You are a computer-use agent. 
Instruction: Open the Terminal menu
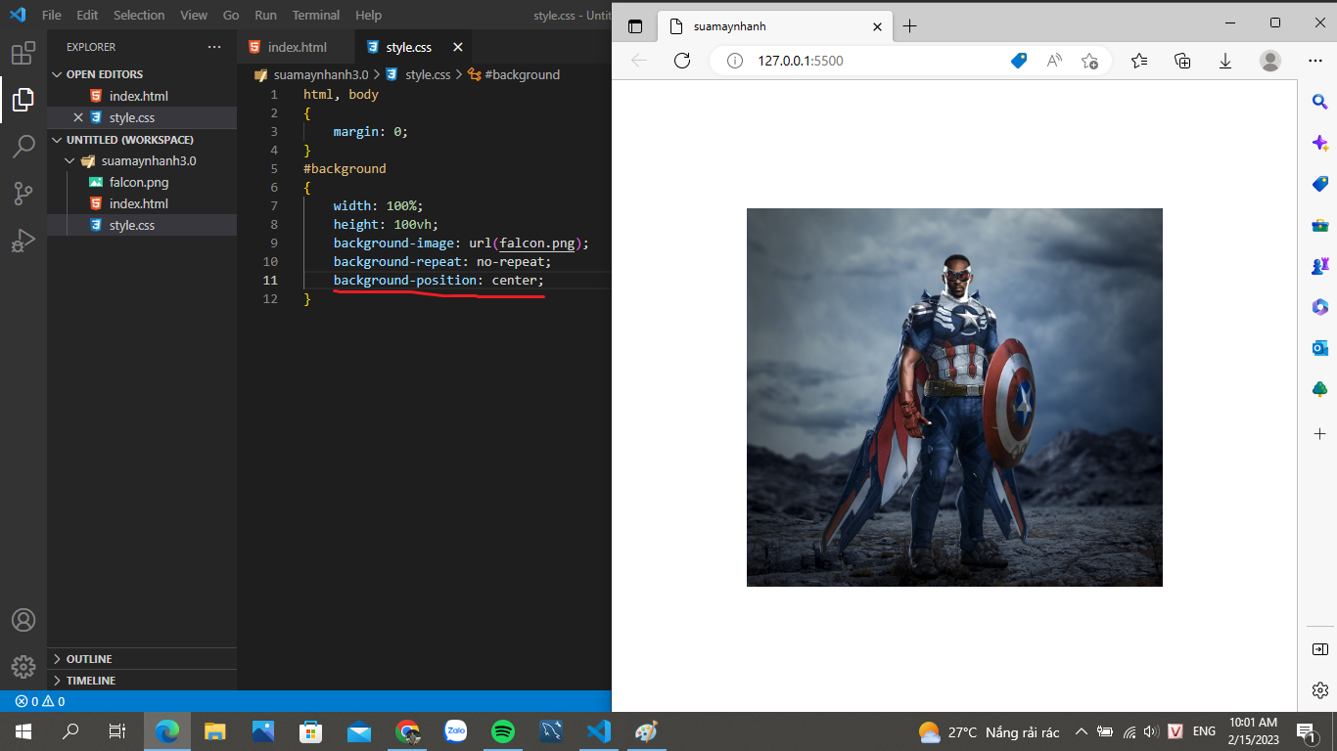tap(315, 16)
